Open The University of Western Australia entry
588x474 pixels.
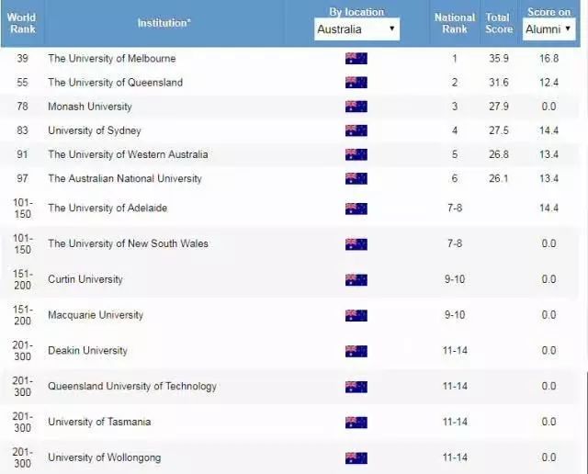point(128,154)
